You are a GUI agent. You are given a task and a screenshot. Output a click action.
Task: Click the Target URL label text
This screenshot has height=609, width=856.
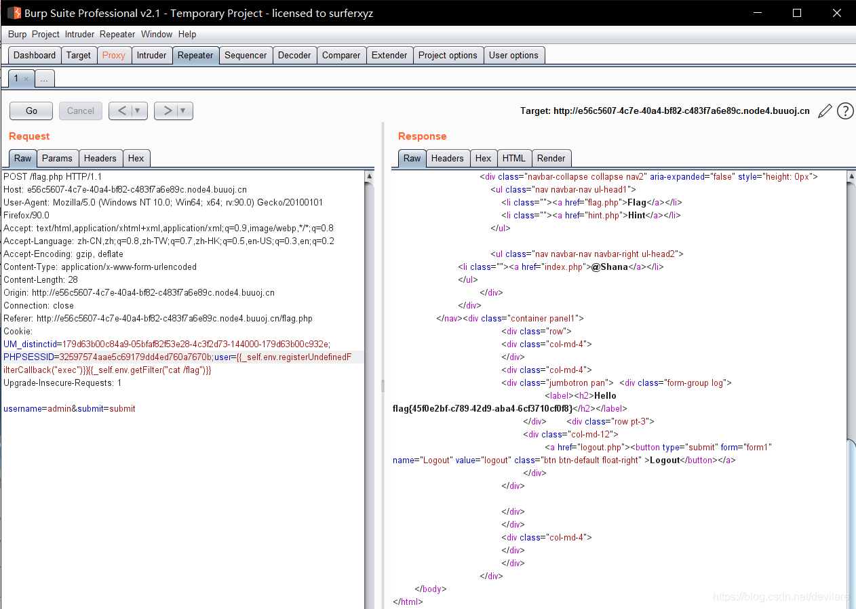pyautogui.click(x=665, y=111)
